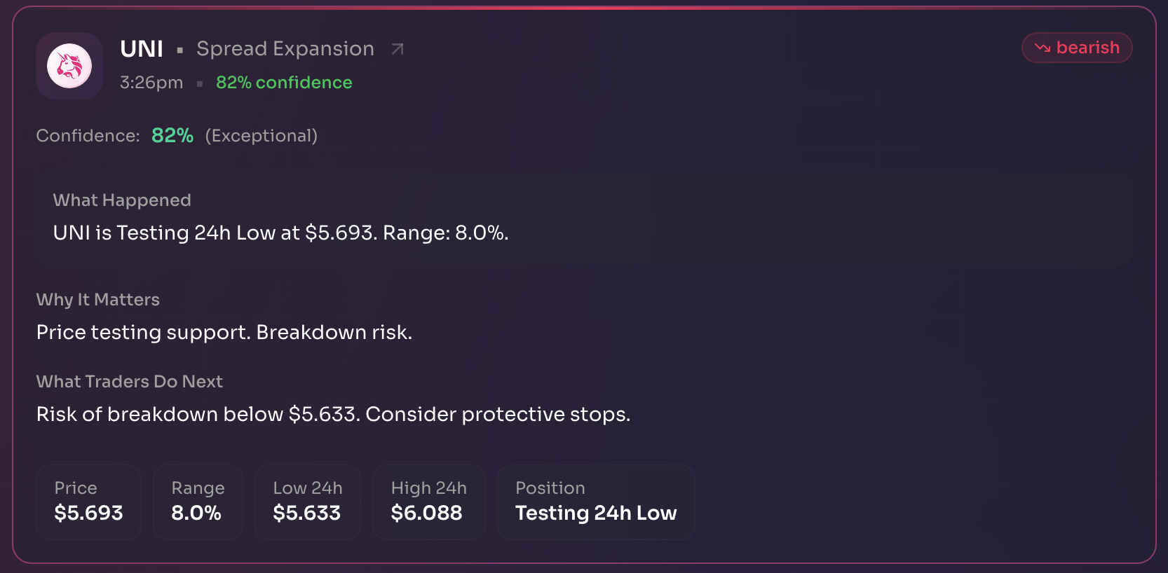Viewport: 1168px width, 573px height.
Task: Click the Range percentage card
Action: (x=198, y=502)
